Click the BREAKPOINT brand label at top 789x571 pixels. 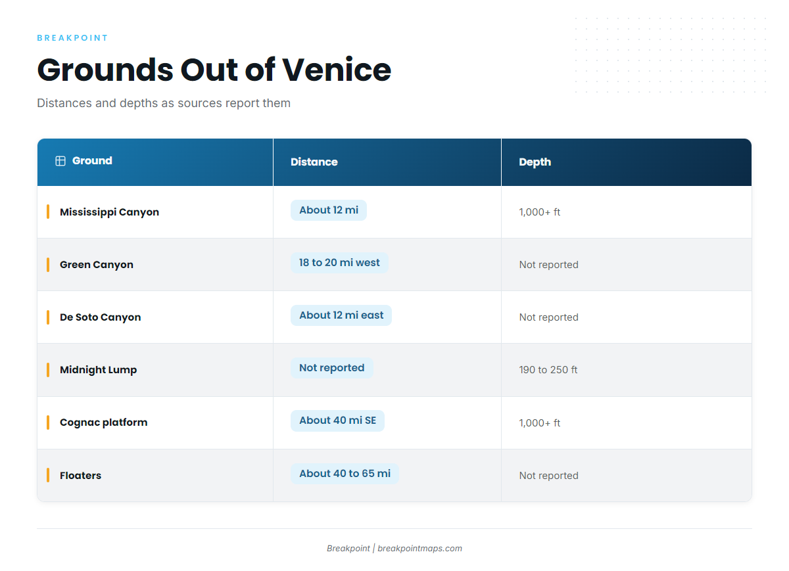click(72, 38)
